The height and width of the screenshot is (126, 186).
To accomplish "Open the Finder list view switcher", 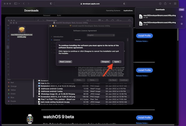I will pos(89,21).
